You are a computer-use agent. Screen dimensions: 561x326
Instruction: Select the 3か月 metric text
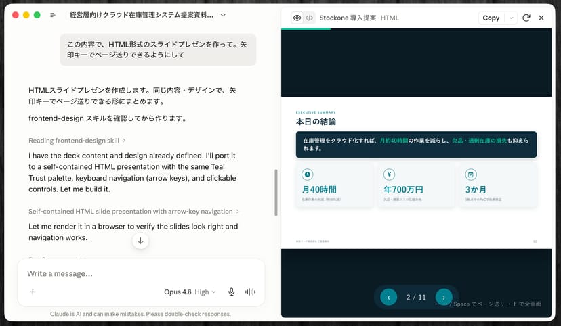point(476,189)
